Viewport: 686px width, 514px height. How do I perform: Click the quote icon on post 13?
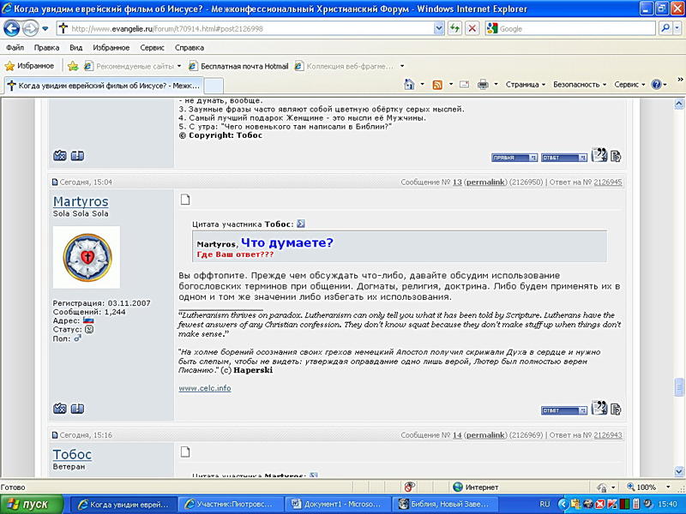[599, 409]
